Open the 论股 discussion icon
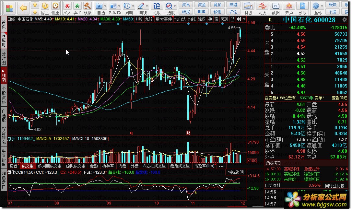 click(157, 6)
